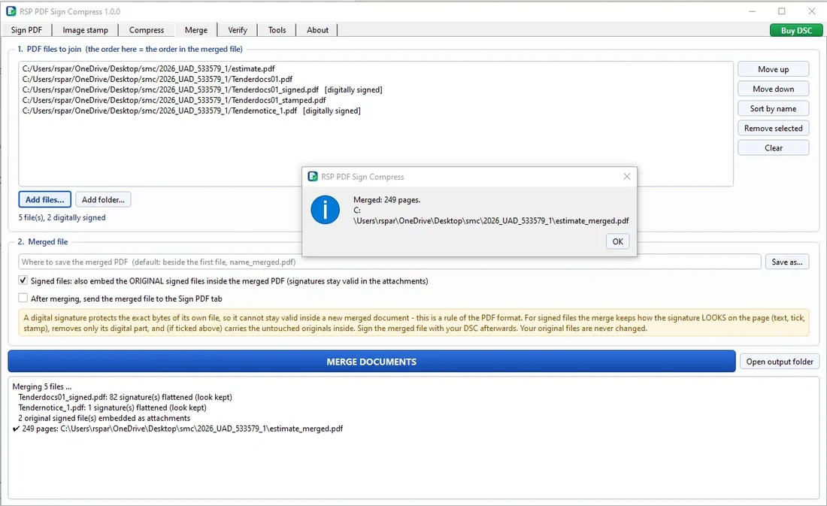Click log line '82 signature(s) flattened'
This screenshot has height=506, width=827.
click(125, 397)
